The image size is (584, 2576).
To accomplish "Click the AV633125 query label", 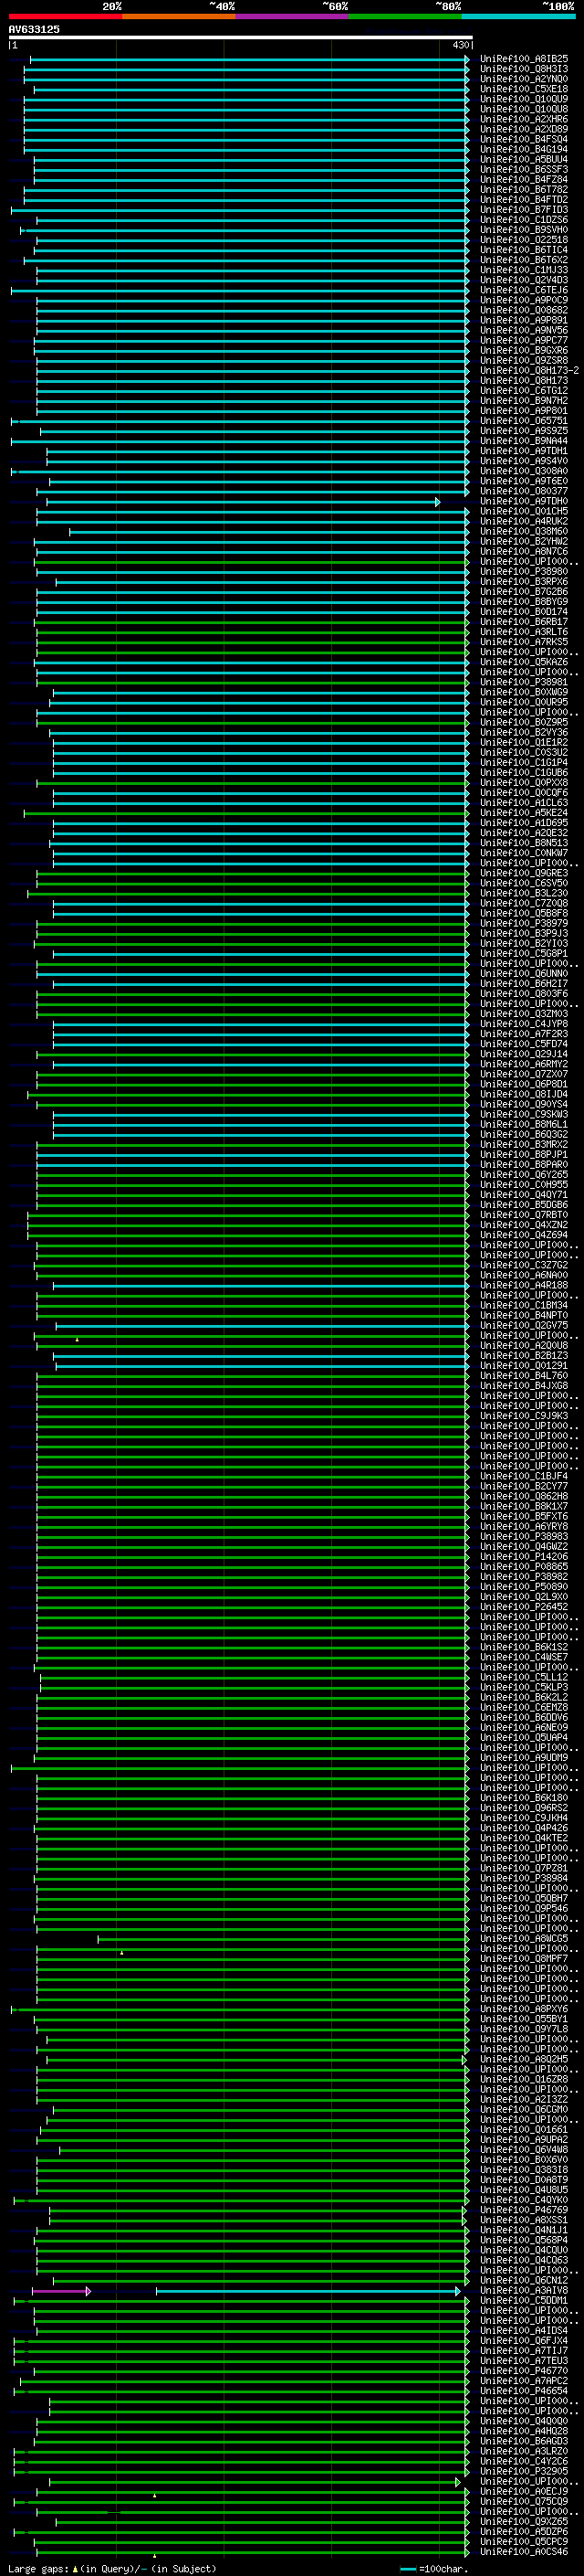I will point(34,29).
